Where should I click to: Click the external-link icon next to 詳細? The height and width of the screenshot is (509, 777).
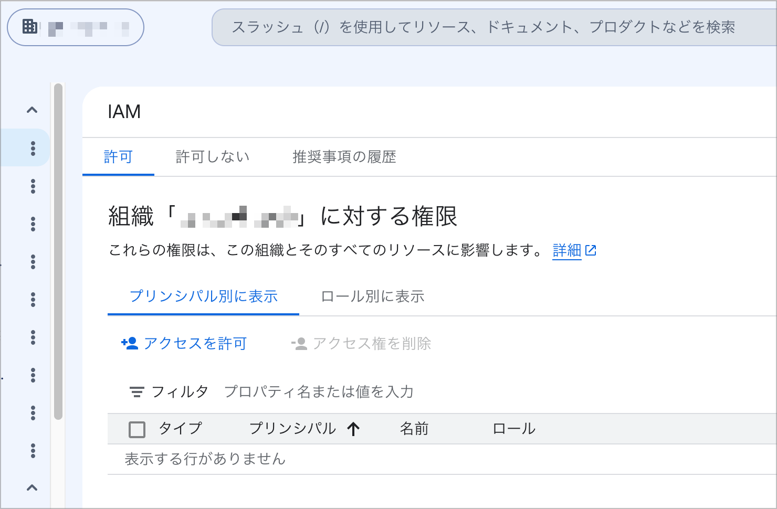[x=591, y=251]
